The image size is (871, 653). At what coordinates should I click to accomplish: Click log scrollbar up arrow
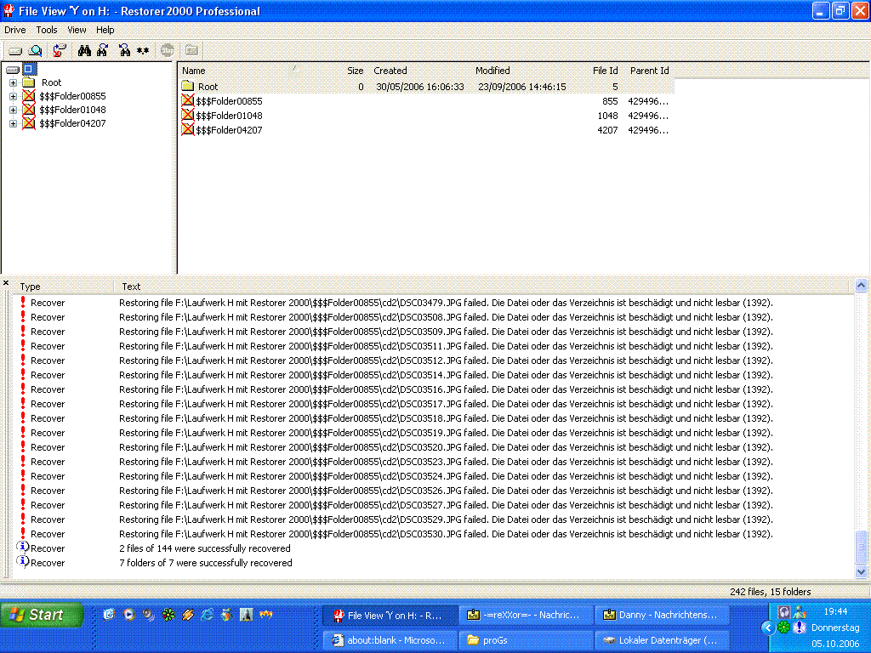tap(861, 286)
